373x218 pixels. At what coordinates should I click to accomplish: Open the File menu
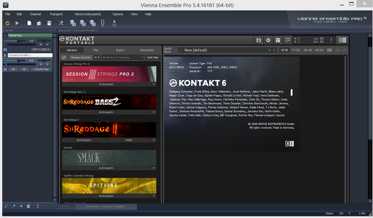(8, 14)
